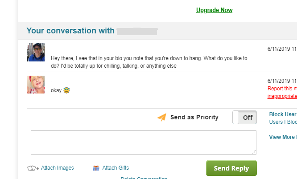This screenshot has width=297, height=179.
Task: Click the Upgrade Now link
Action: coord(214,10)
